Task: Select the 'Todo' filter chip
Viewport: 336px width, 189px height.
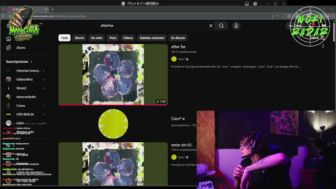Action: tap(65, 38)
